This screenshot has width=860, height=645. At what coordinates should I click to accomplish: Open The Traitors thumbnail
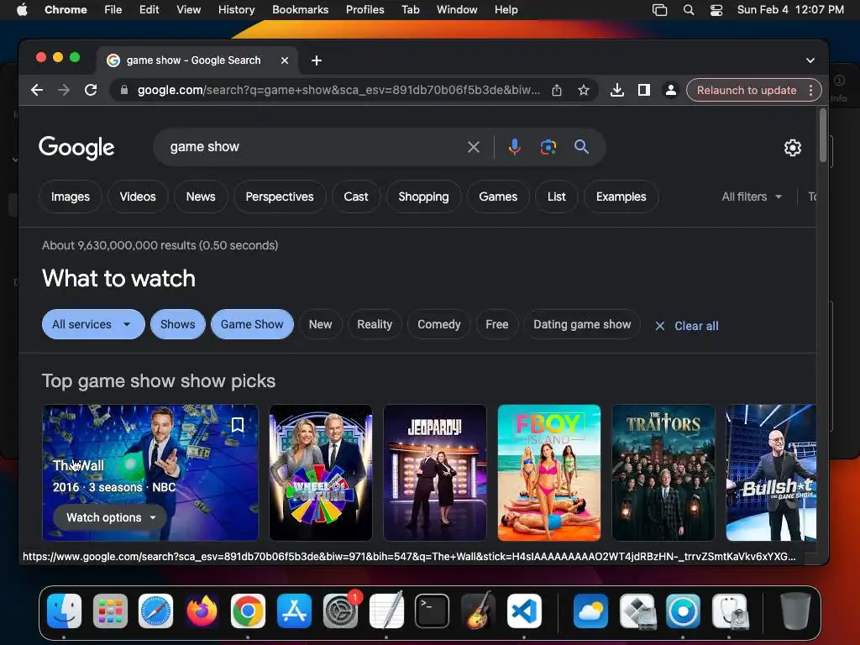[x=663, y=473]
